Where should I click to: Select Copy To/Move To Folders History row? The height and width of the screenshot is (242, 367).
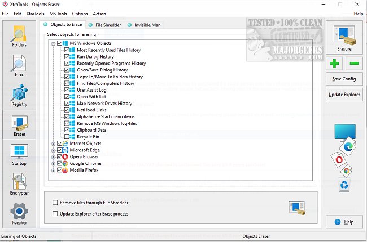110,77
